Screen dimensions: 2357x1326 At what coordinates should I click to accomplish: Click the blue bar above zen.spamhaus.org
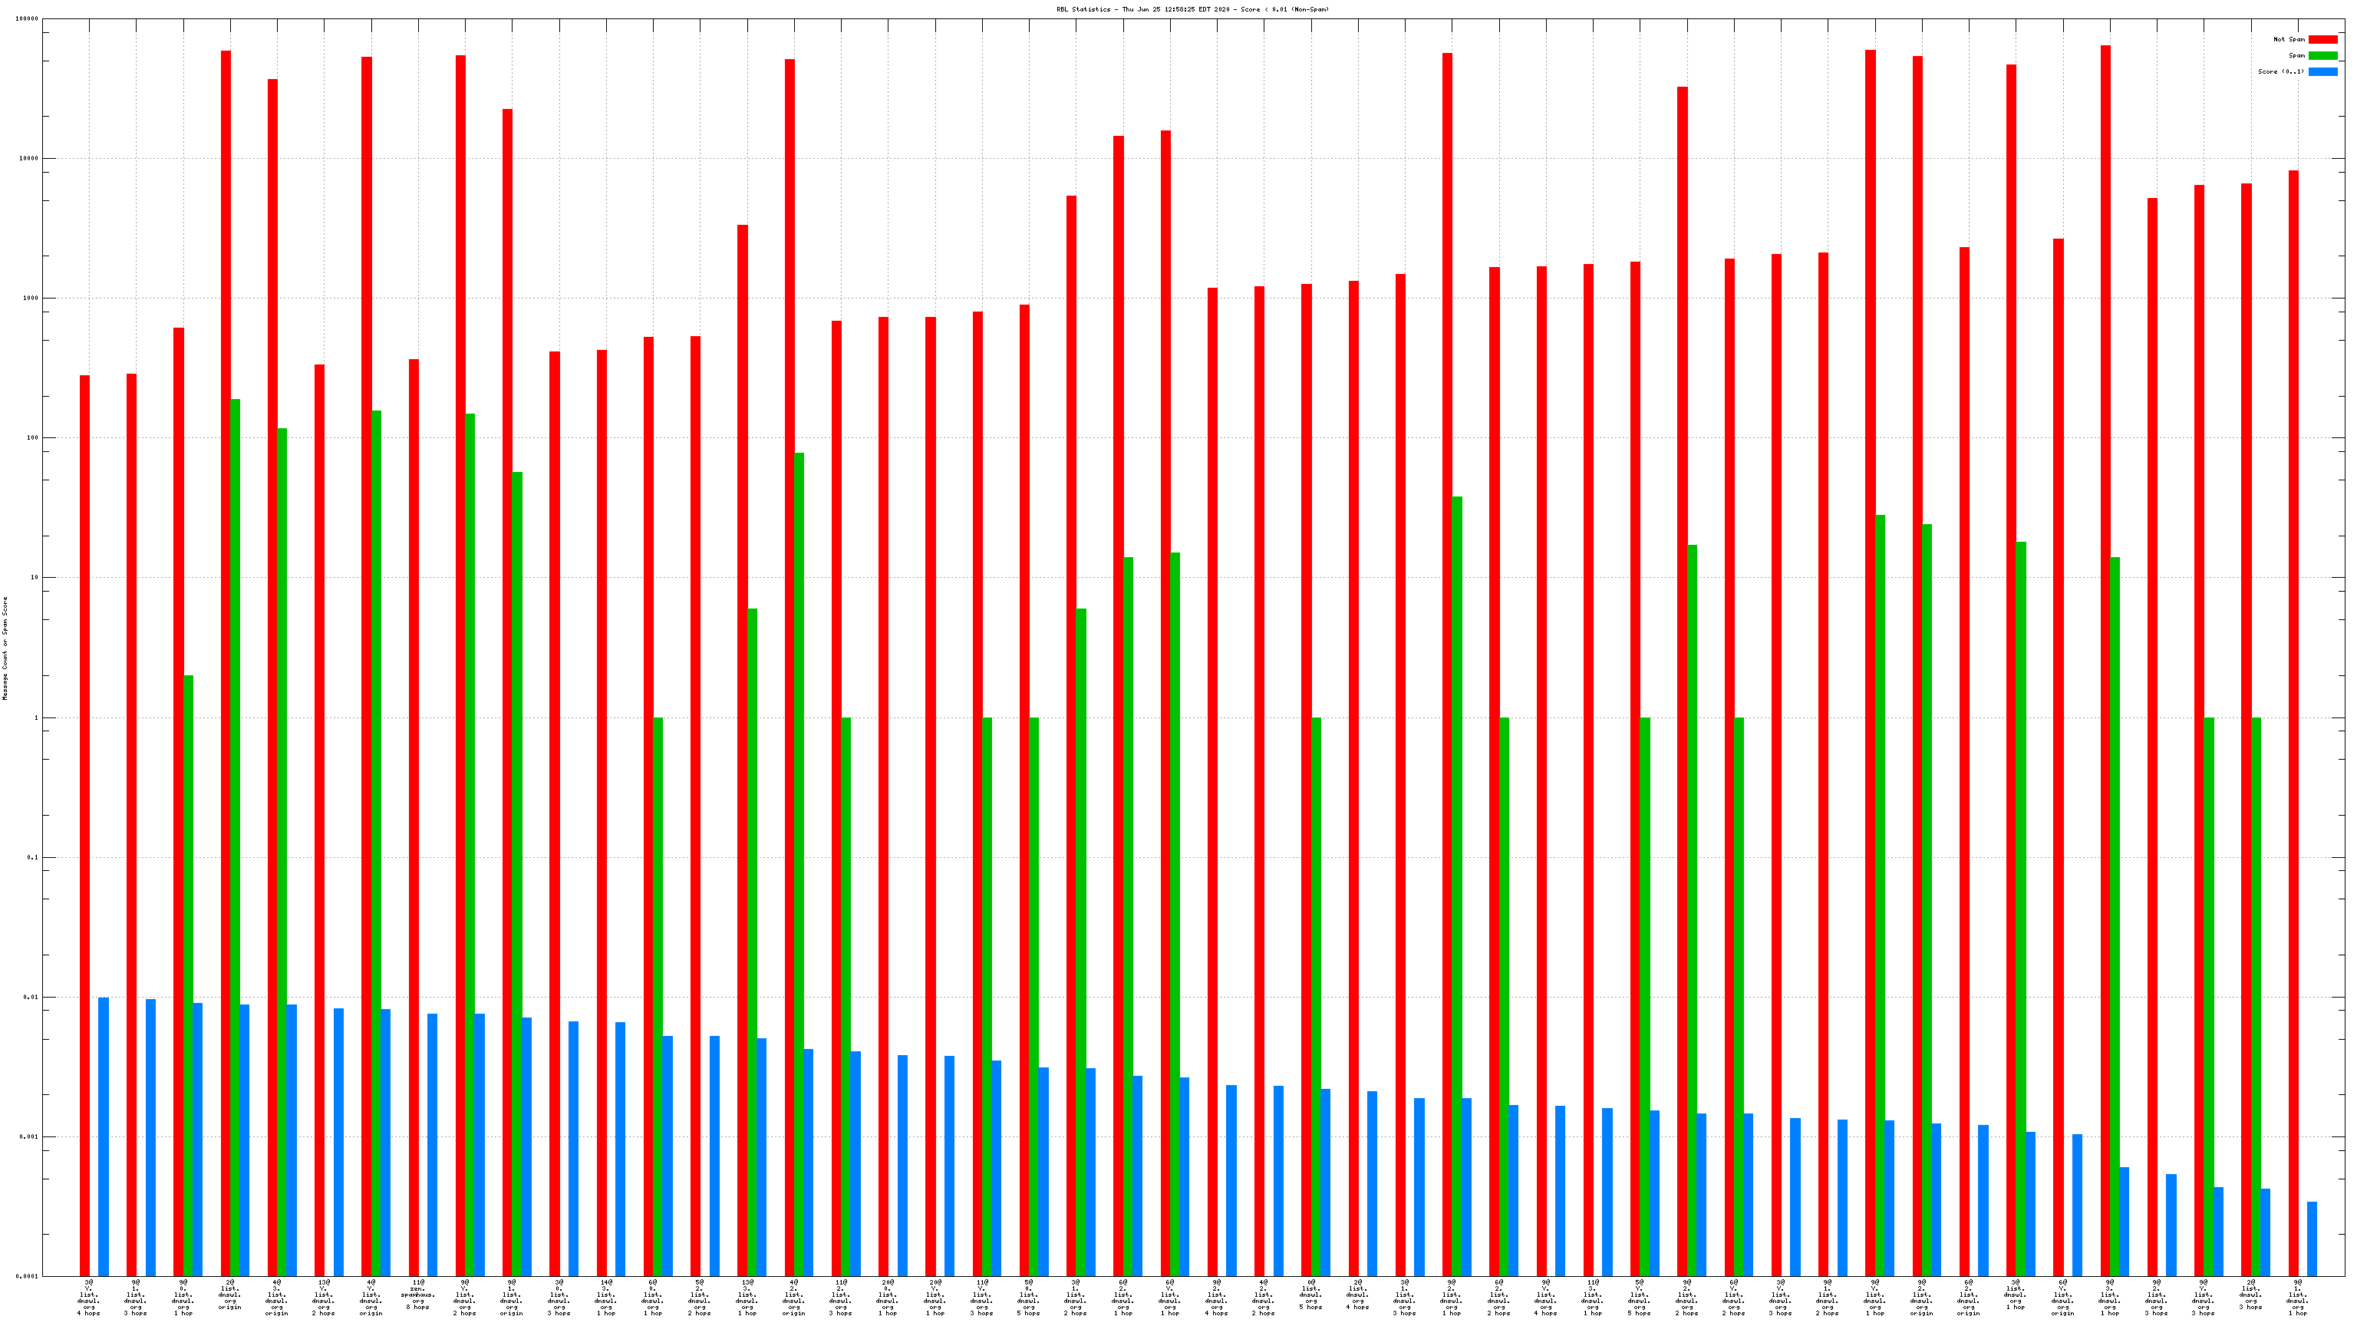point(432,1144)
